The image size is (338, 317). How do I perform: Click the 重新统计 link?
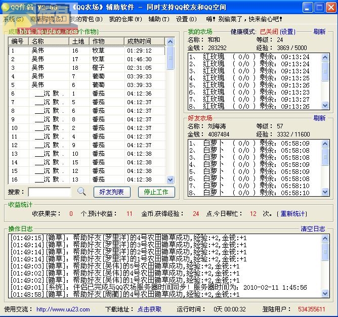292,214
